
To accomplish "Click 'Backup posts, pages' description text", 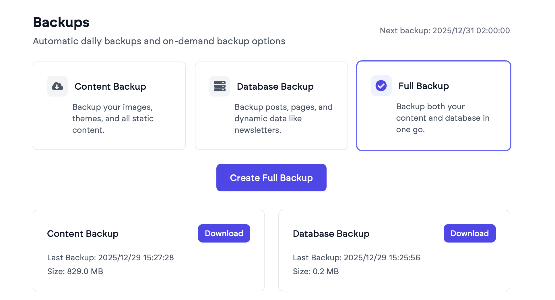I will [x=283, y=118].
